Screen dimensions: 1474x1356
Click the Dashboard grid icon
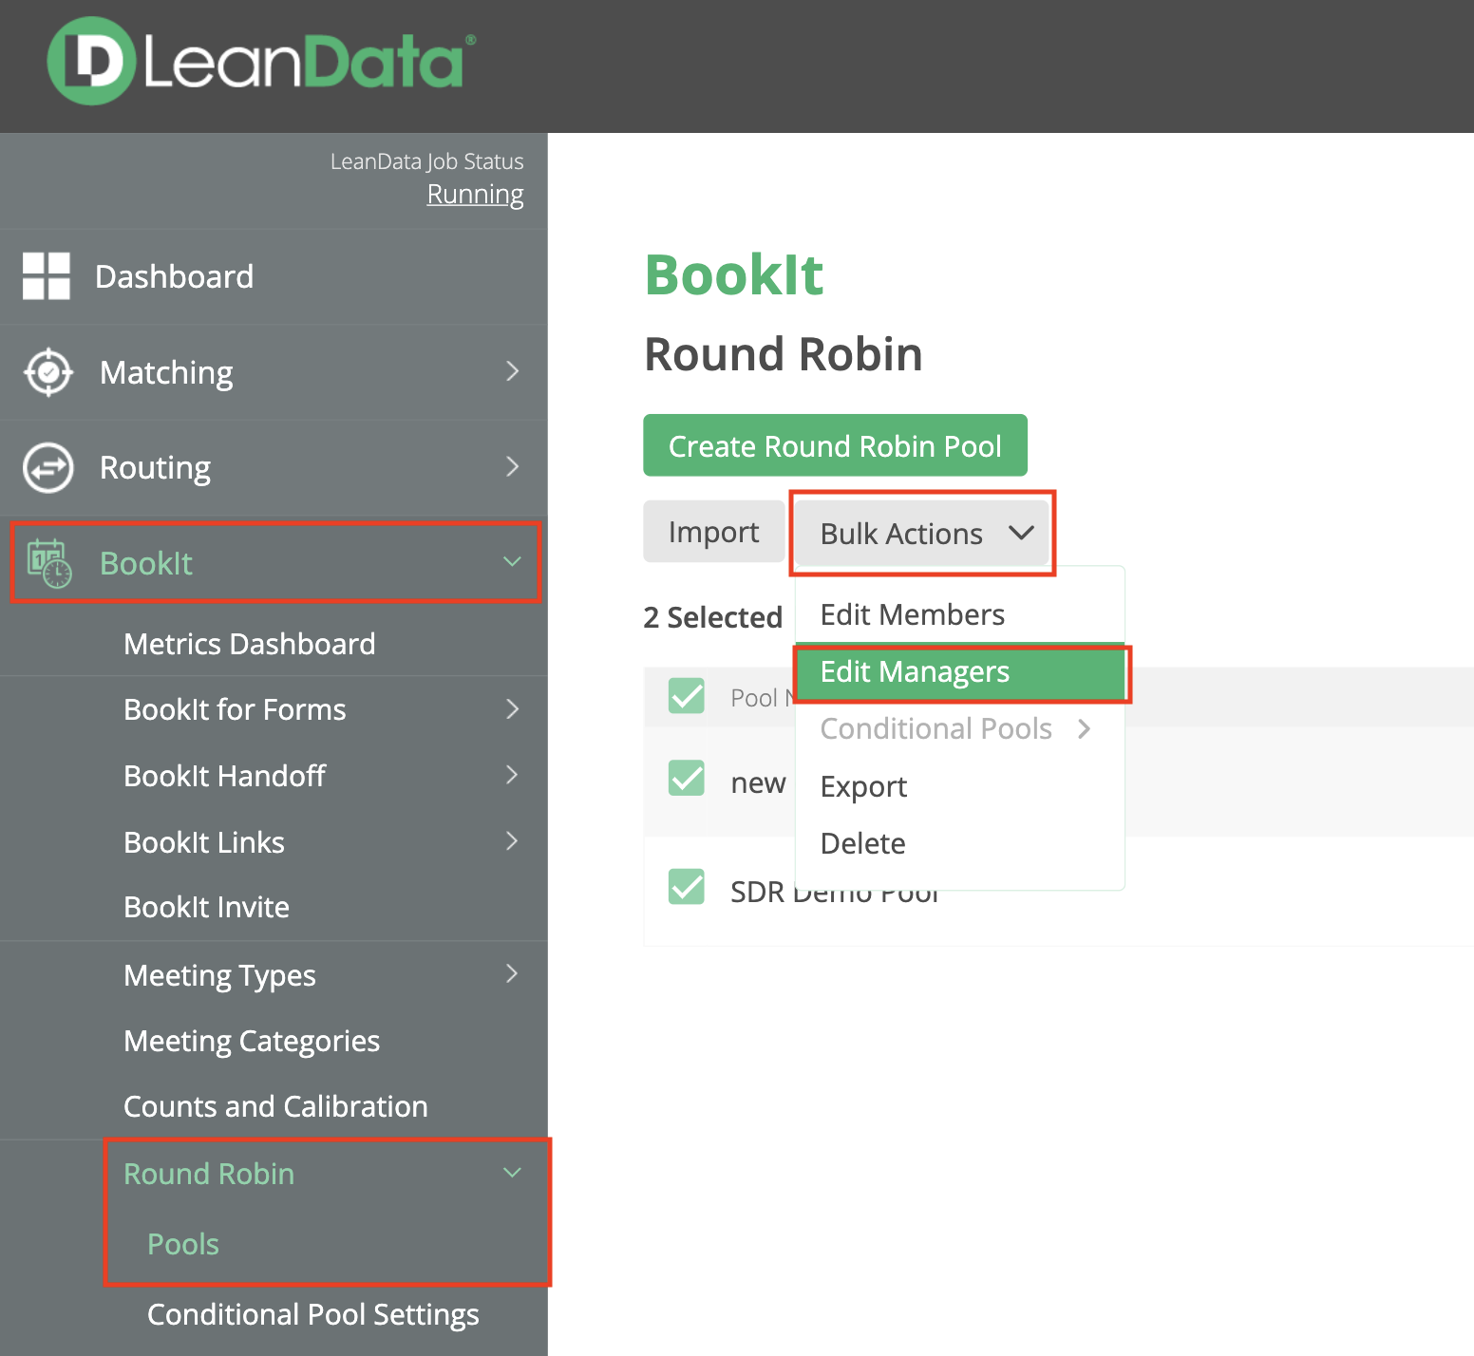tap(47, 276)
